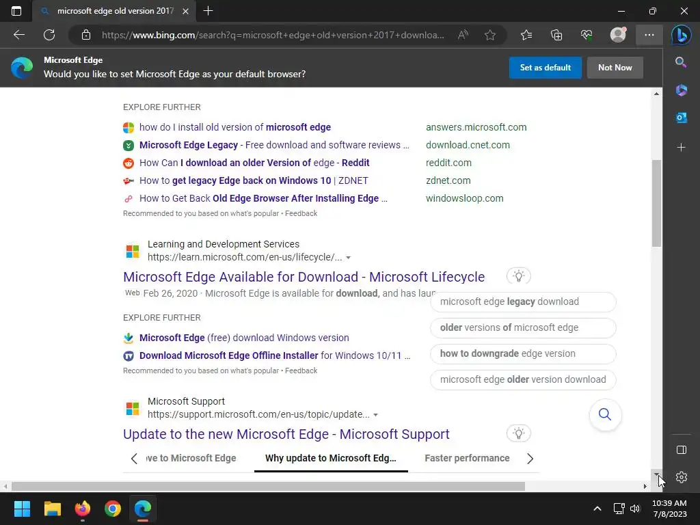Open How to Get Back Old Edge Browser link
Screen dimensions: 700x525
[x=263, y=199]
